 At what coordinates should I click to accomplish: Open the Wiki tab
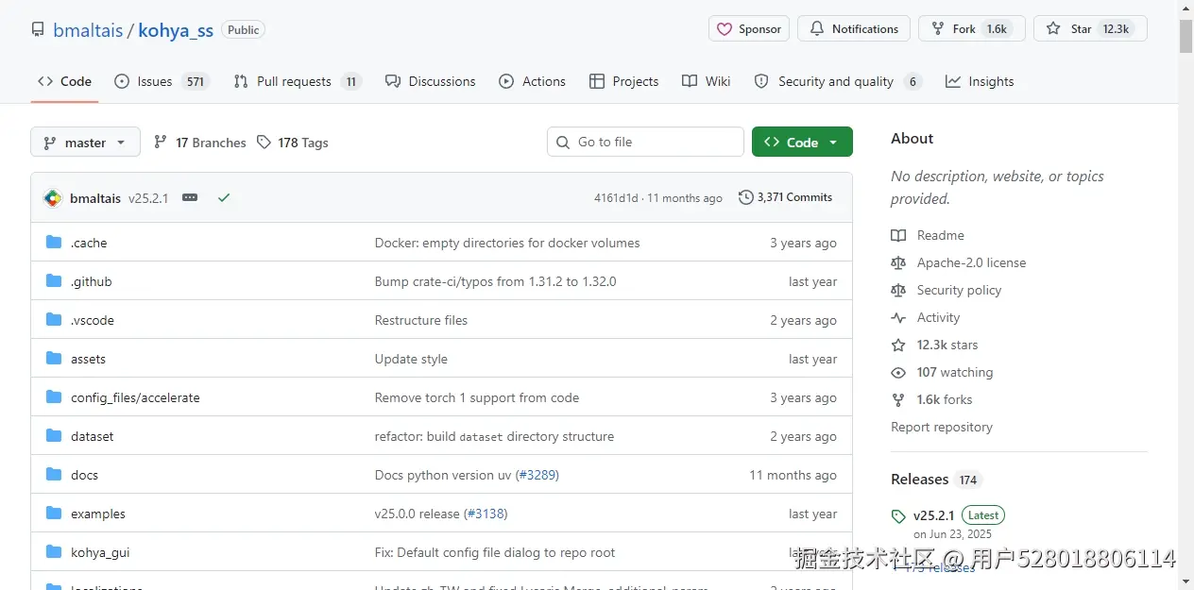707,81
